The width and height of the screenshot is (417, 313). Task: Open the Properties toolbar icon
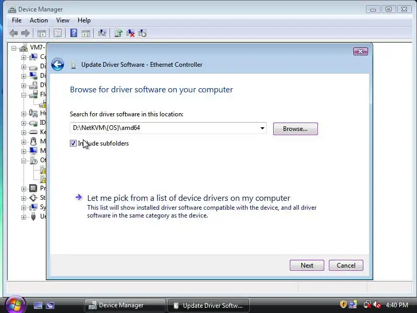tap(57, 33)
